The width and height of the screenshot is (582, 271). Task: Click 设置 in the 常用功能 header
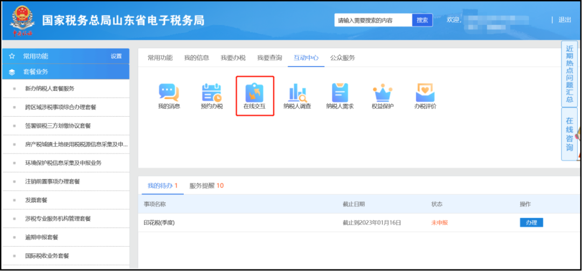point(116,56)
